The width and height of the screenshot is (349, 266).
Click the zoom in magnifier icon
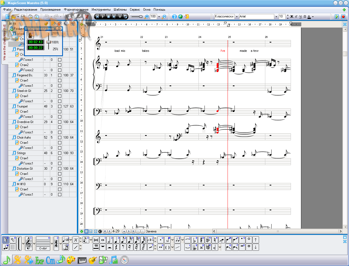147,17
